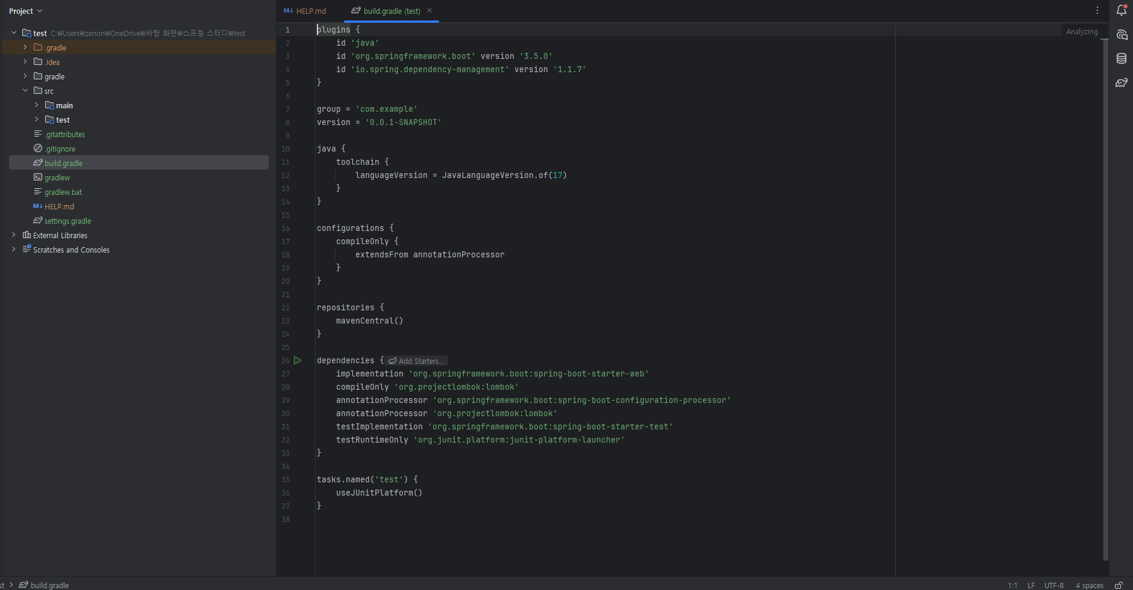Image resolution: width=1133 pixels, height=590 pixels.
Task: Expand the gradle folder
Action: pos(25,76)
